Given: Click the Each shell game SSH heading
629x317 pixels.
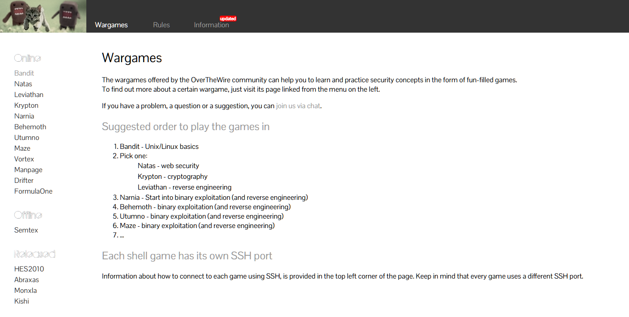Looking at the screenshot, I should tap(187, 256).
